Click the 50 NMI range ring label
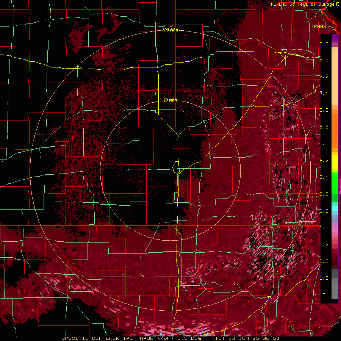 (170, 100)
